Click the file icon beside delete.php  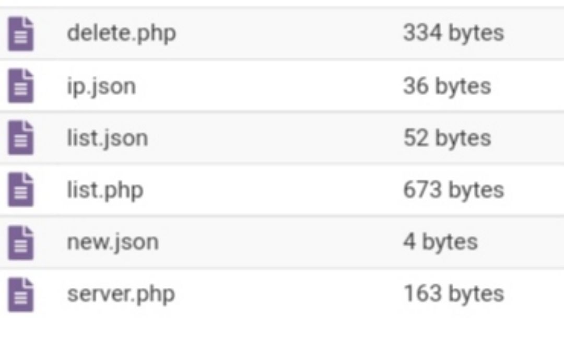coord(21,34)
